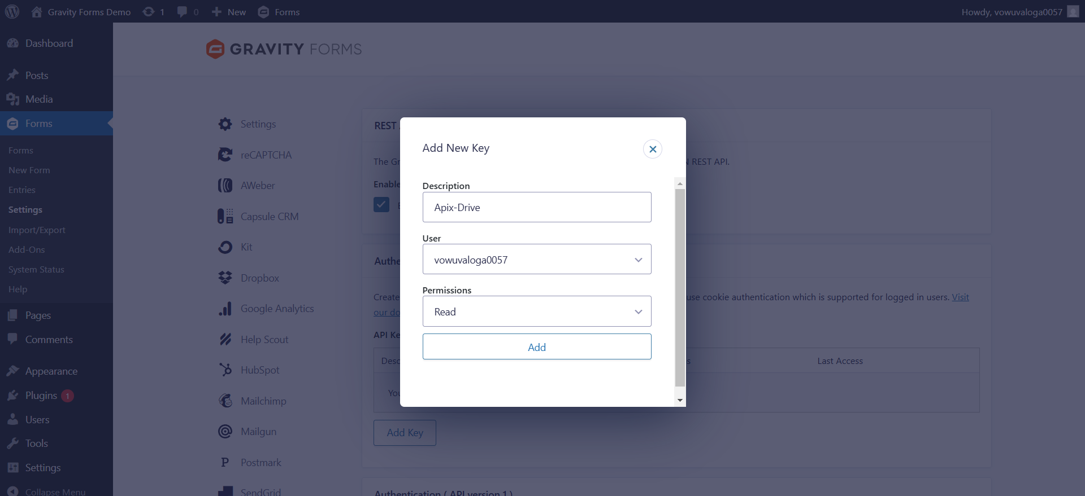Click the WordPress logo icon in admin bar
Viewport: 1085px width, 496px height.
pyautogui.click(x=12, y=11)
